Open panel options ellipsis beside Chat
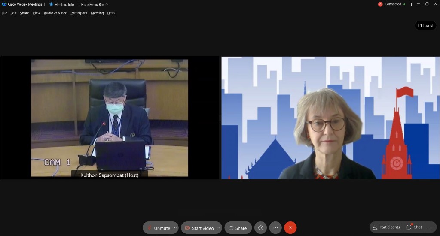The height and width of the screenshot is (236, 440). (x=431, y=227)
